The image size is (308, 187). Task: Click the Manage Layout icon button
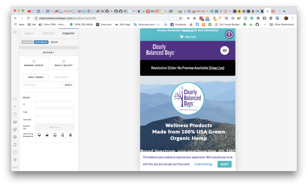tap(34, 63)
